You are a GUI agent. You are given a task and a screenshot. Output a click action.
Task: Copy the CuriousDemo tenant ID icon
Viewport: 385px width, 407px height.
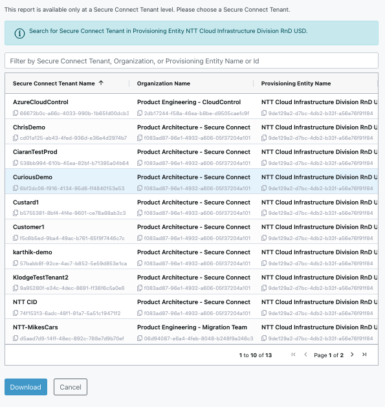coord(16,188)
